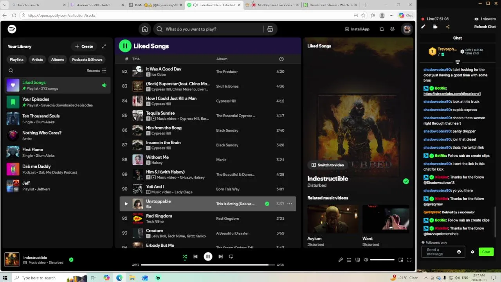Open Ten Thousand Souls in library
Screen dimensions: 501x282
pos(58,119)
